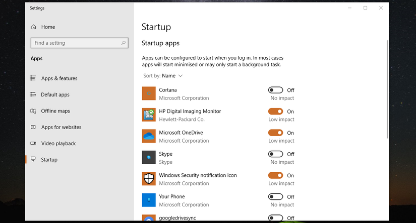416x223 pixels.
Task: Click the Cortana app icon
Action: (149, 93)
